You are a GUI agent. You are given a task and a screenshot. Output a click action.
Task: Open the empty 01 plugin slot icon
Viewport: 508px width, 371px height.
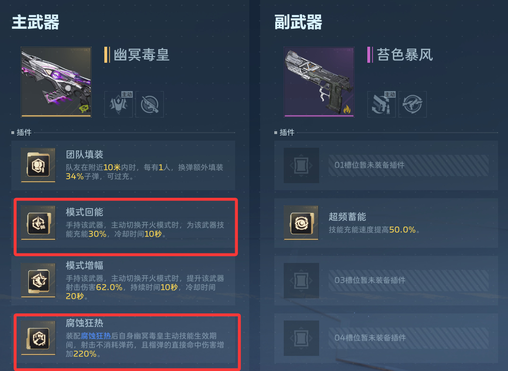[x=301, y=165]
